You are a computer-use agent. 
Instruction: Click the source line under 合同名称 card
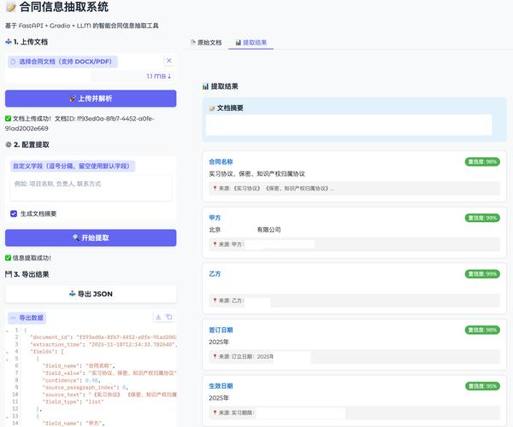point(354,188)
